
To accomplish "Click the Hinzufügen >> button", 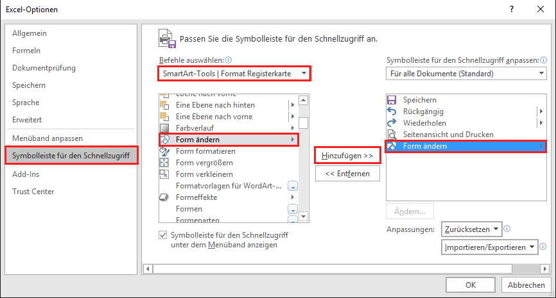I will 347,156.
